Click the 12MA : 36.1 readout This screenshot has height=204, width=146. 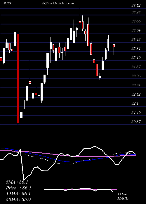tap(18, 194)
